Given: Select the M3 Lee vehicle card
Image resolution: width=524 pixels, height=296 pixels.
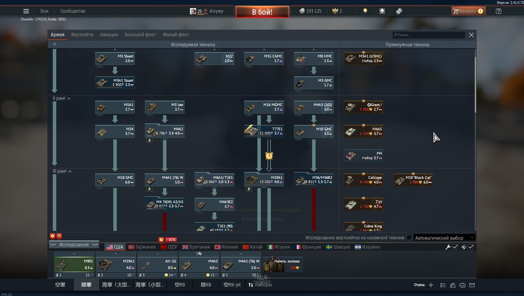Looking at the screenshot, I should point(165,107).
